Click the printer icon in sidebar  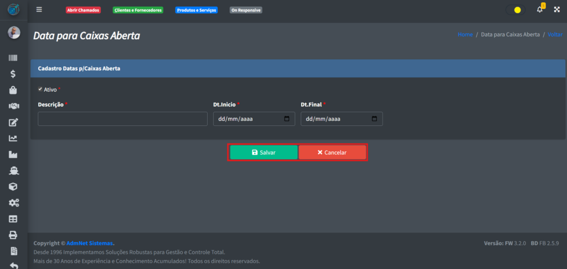pos(13,235)
